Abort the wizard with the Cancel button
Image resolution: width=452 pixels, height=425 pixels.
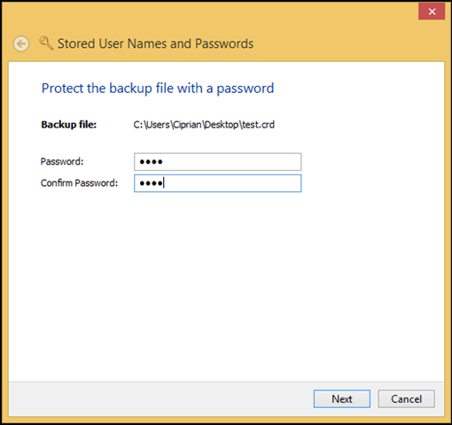tap(406, 399)
